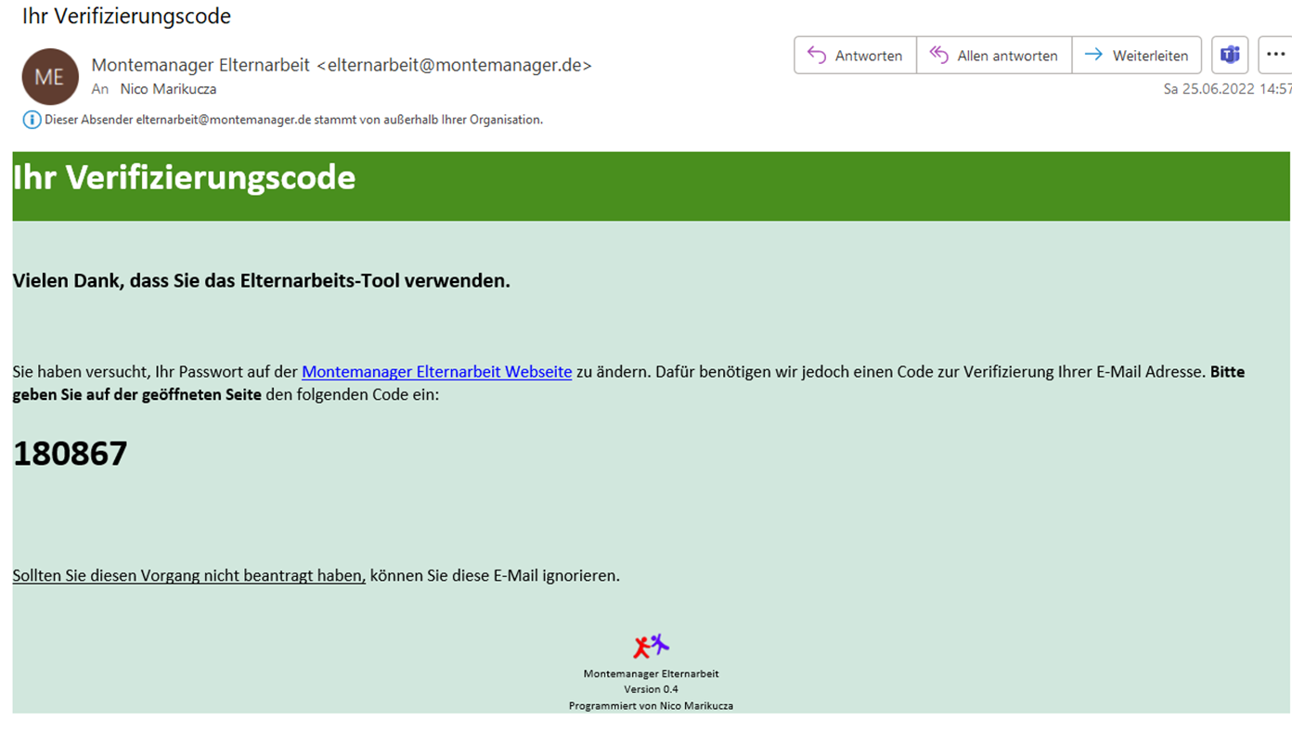Click the email subject line at top
This screenshot has height=732, width=1292.
click(126, 16)
